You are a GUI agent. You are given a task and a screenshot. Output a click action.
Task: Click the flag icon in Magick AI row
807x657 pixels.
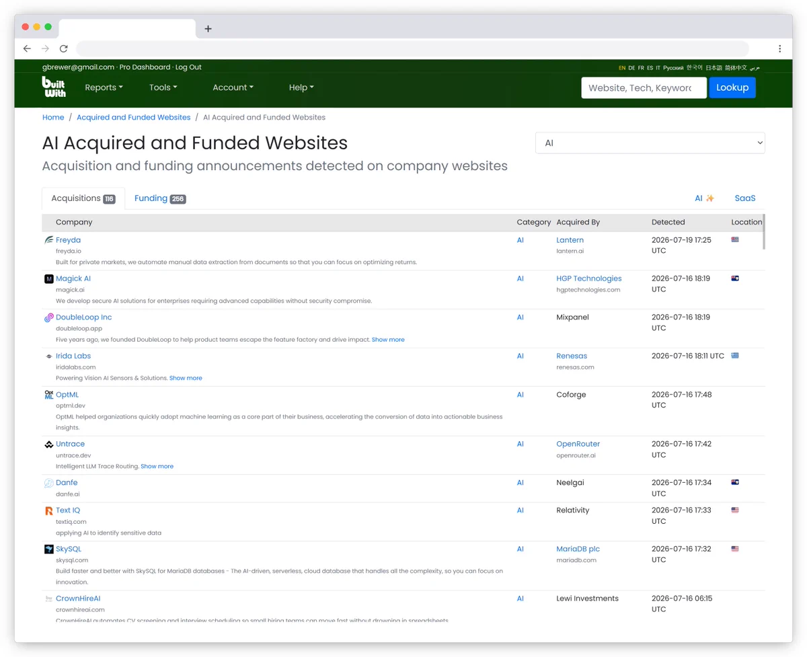[x=735, y=278]
